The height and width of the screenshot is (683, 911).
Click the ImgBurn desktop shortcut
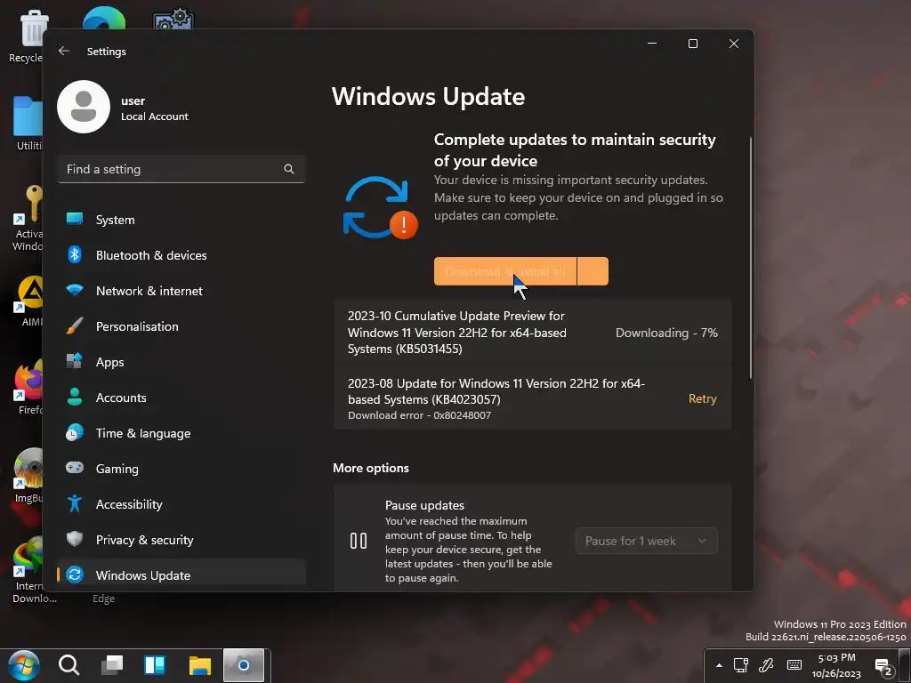[x=28, y=475]
